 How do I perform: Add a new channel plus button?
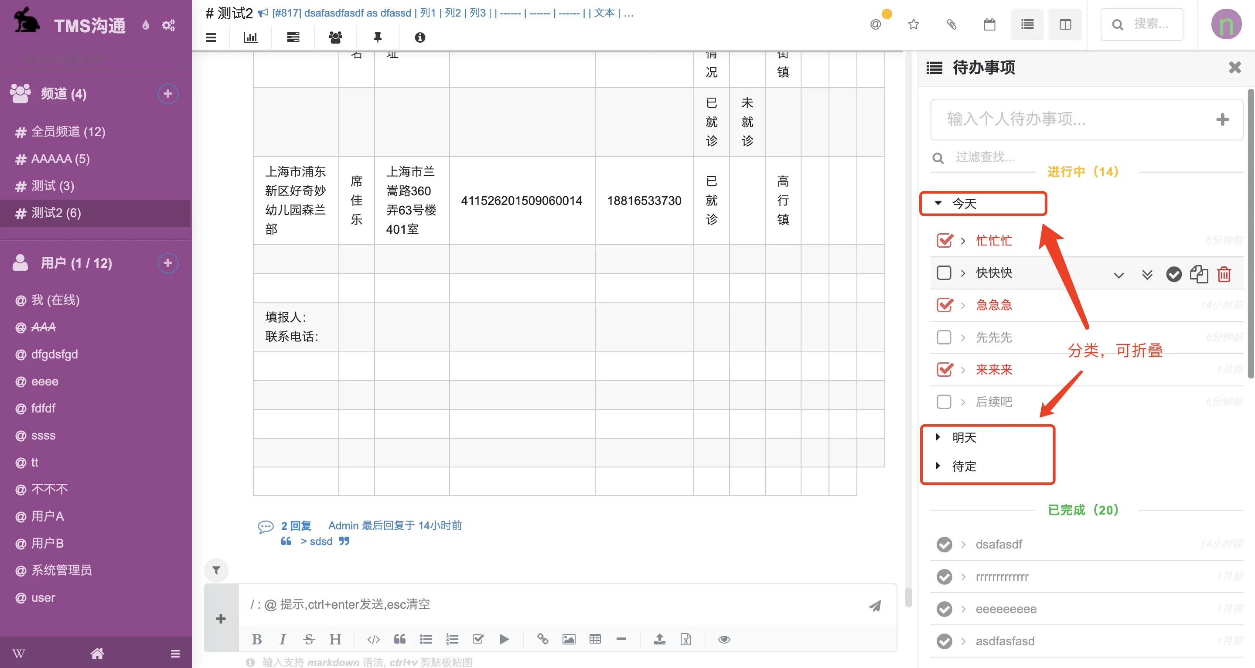pos(168,94)
